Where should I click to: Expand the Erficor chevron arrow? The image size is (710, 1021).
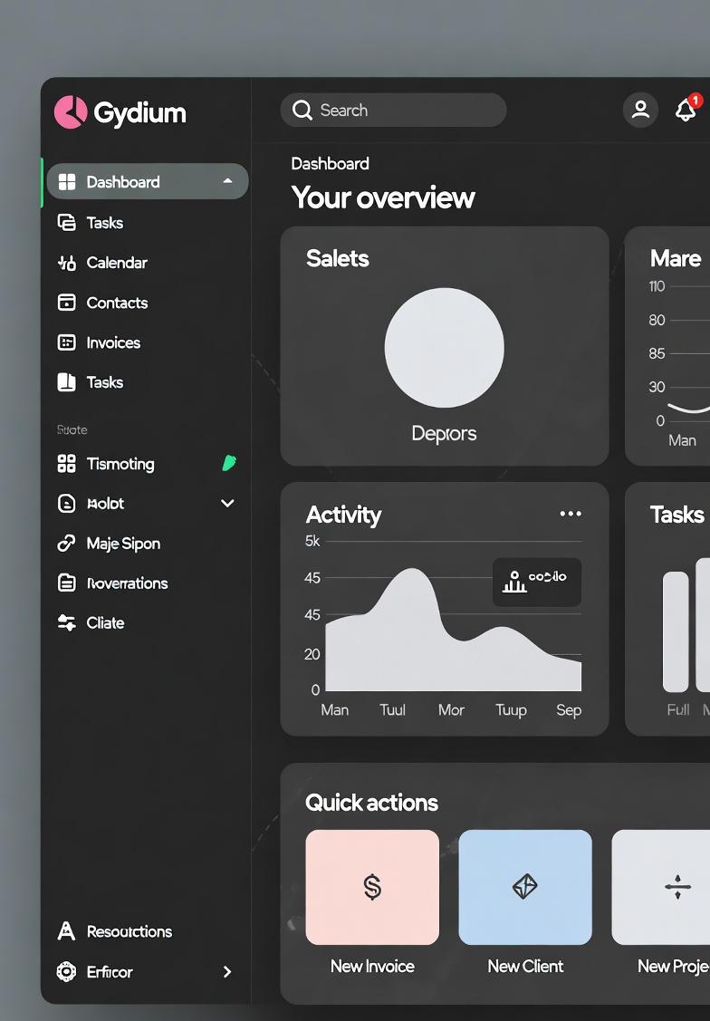[227, 972]
